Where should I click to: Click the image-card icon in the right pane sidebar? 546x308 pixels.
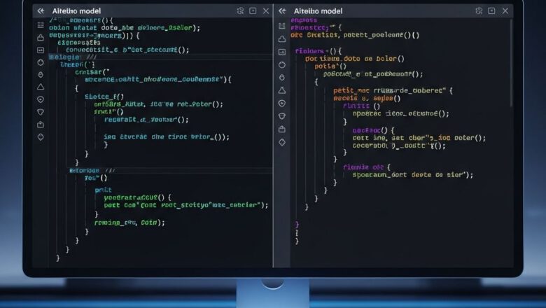click(x=282, y=52)
